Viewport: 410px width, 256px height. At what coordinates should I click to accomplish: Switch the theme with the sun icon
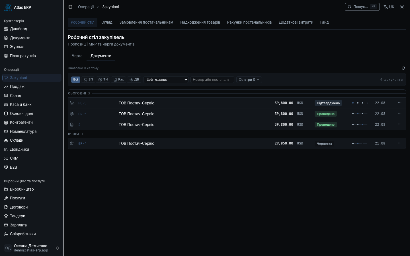[402, 7]
